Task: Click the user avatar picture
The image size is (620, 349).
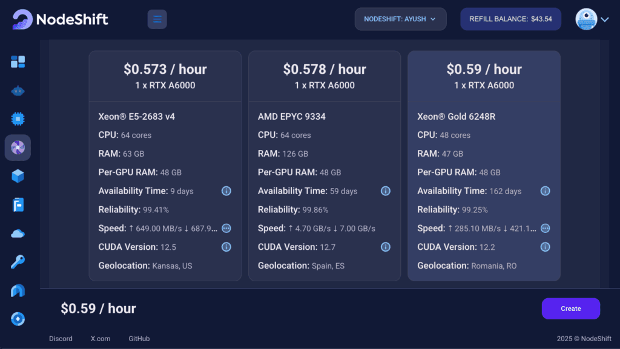Action: pos(586,19)
